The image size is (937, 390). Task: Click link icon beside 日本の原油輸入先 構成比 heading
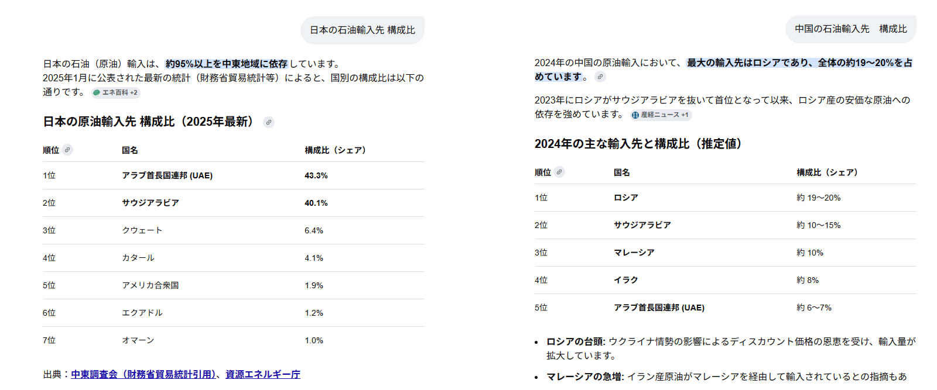point(269,122)
